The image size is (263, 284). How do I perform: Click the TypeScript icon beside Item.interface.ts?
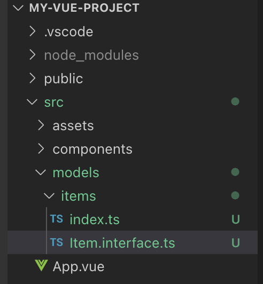(x=57, y=242)
